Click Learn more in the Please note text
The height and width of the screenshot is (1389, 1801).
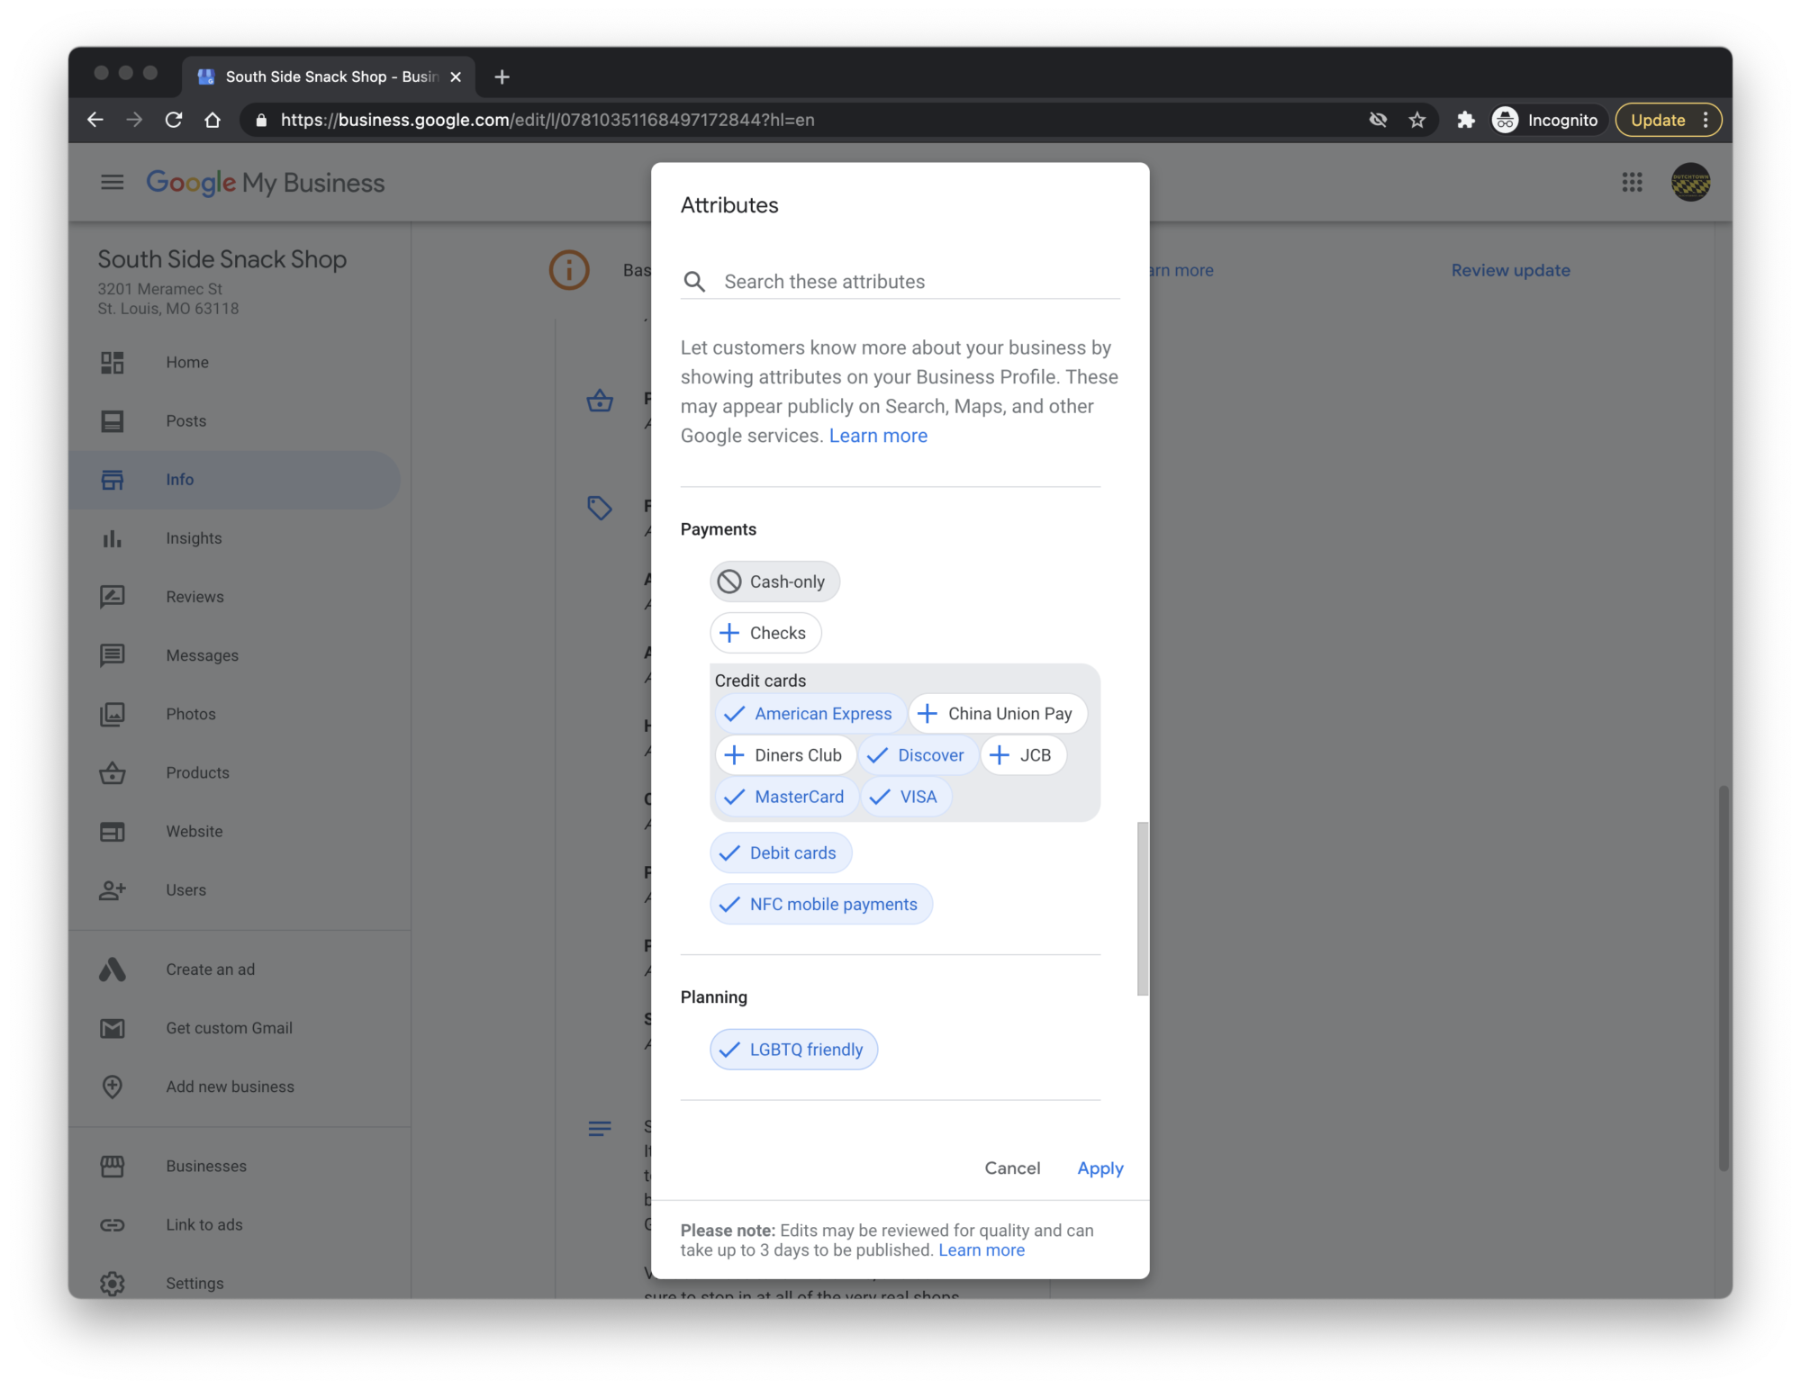(981, 1250)
